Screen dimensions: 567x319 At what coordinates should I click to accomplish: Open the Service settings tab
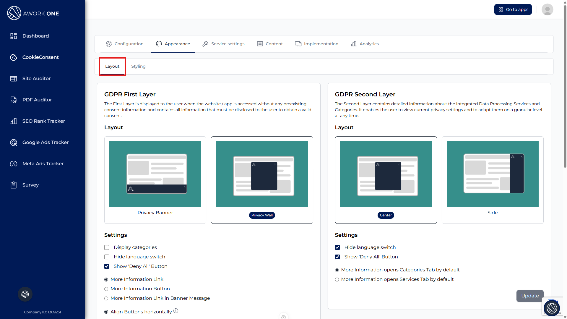click(x=223, y=44)
